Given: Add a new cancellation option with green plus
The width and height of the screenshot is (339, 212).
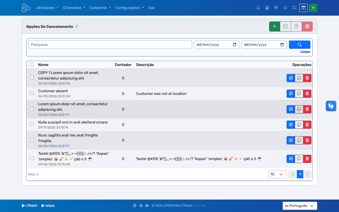Looking at the screenshot, I should point(275,26).
